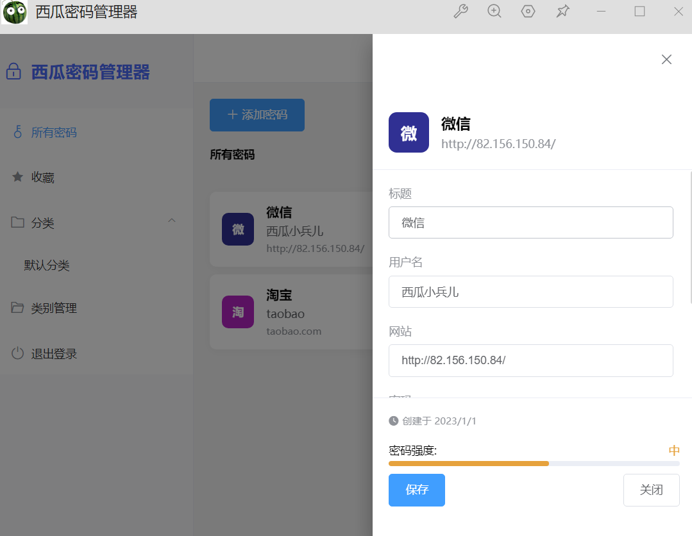
Task: Click the 所有密码 section heading above the cards
Action: pos(232,155)
